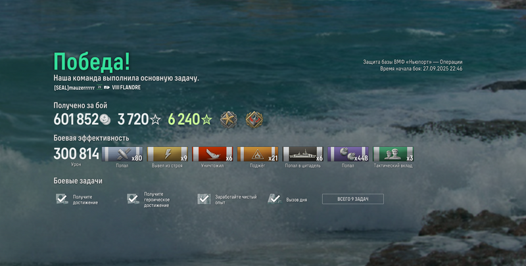Viewport: 526px width, 266px height.
Task: Click the VIII FLANDRE ship name
Action: click(126, 87)
